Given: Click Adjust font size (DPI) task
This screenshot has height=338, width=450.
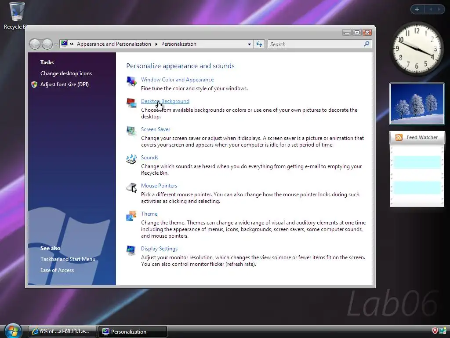Looking at the screenshot, I should coord(65,84).
